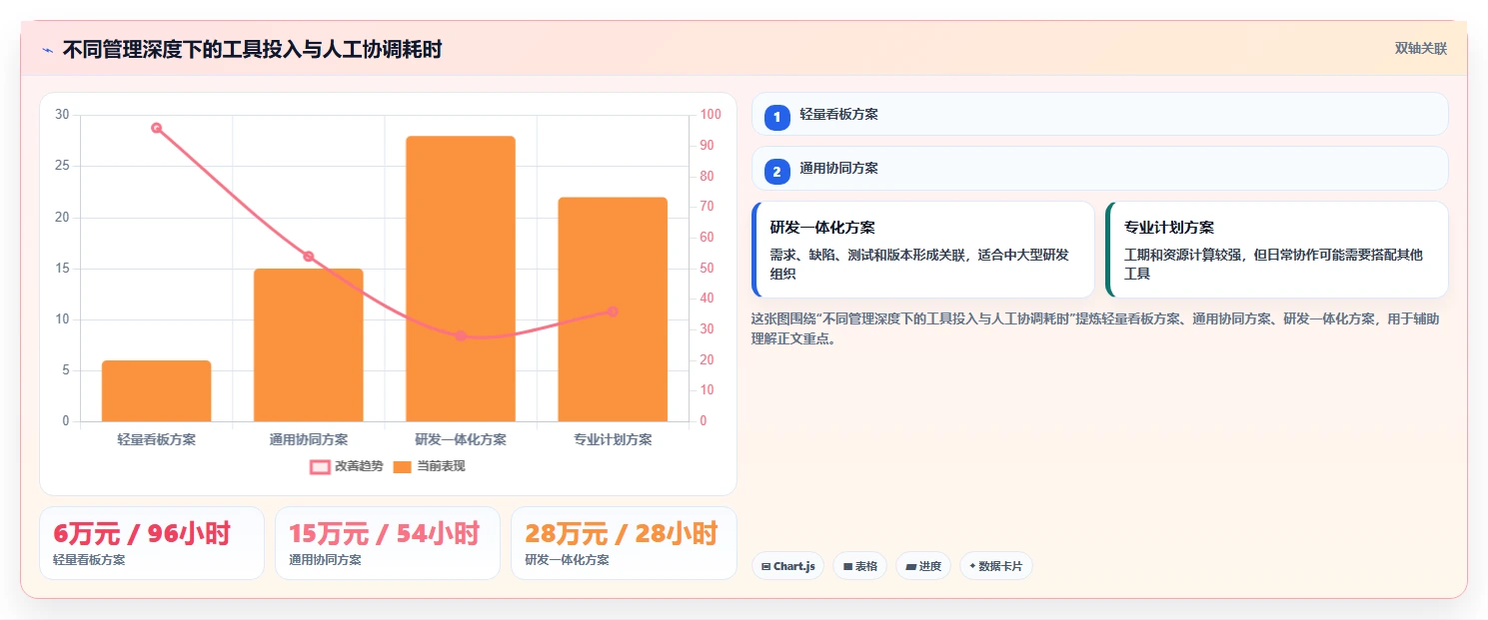
Task: Click the tallest bar for 研发一体化方案
Action: 461,279
